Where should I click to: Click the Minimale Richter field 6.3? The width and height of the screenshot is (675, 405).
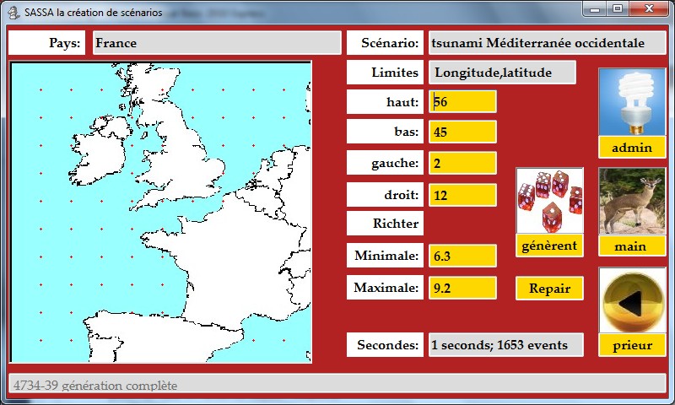coord(462,256)
